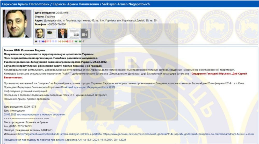The height and width of the screenshot is (144, 259).
Task: Open the first small portrait thumbnail
Action: click(40, 33)
